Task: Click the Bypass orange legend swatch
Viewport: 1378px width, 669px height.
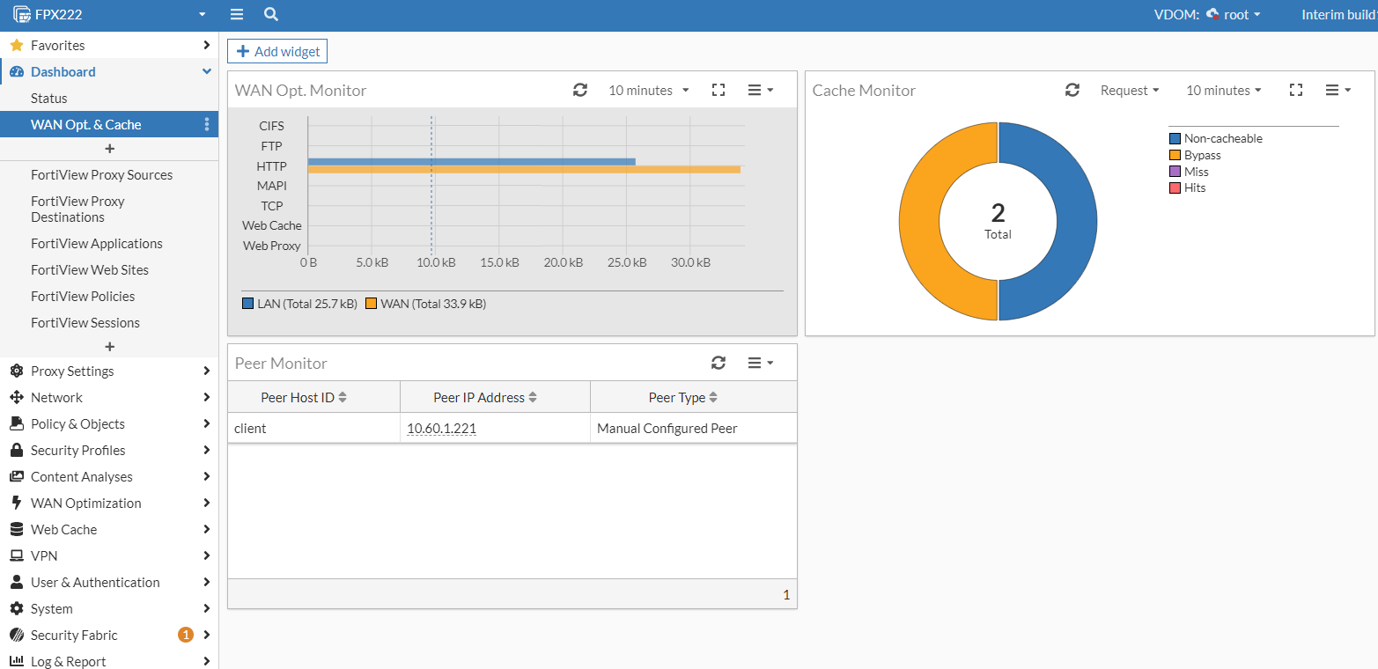Action: (x=1175, y=155)
